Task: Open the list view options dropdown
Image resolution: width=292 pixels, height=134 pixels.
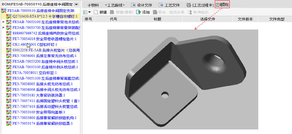Action: (90, 12)
